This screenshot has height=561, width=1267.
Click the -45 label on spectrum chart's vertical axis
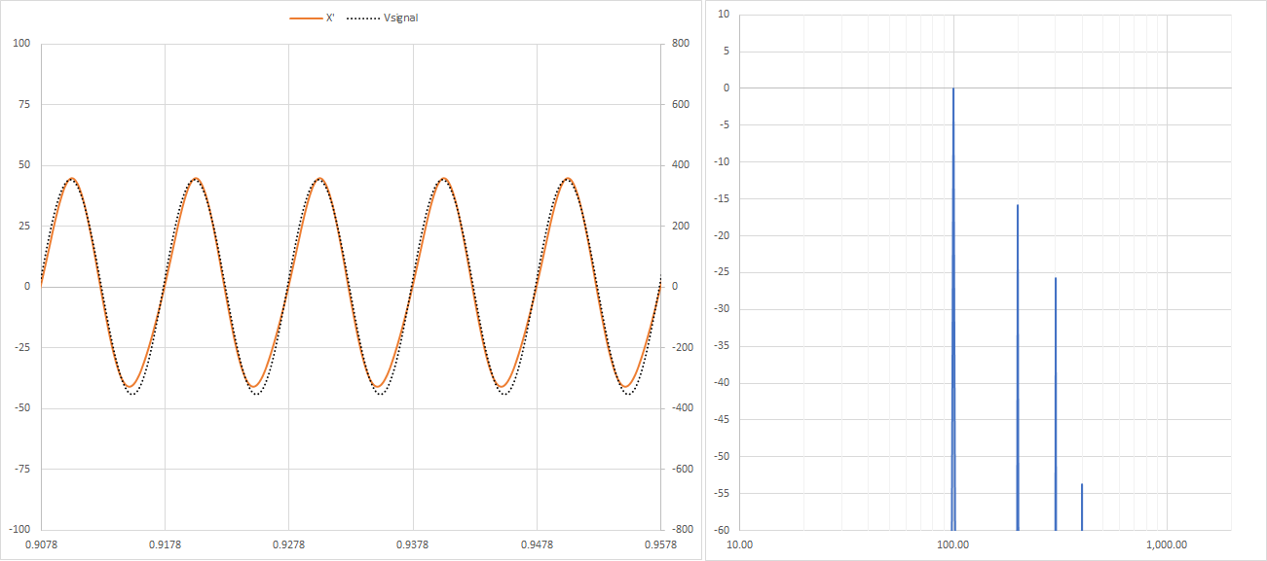click(x=724, y=419)
